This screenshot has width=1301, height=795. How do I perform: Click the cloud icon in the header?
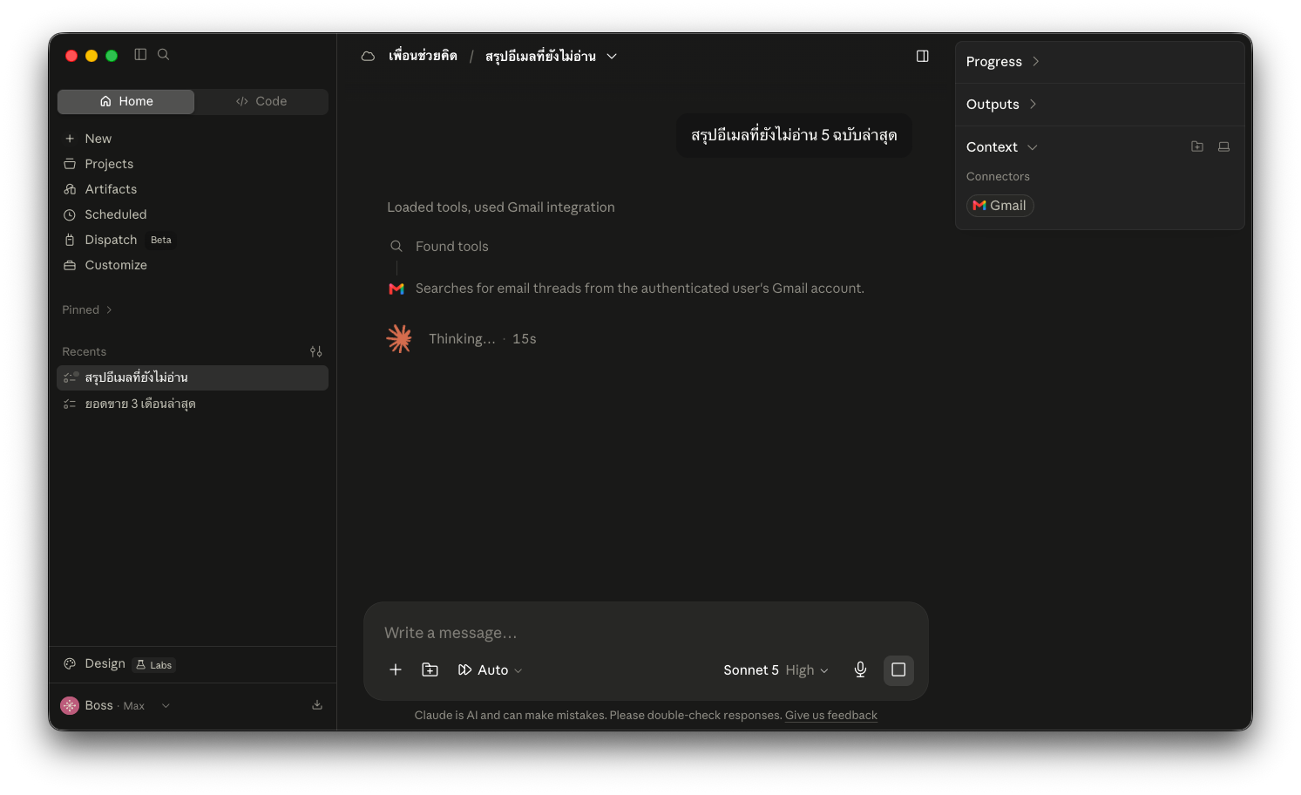pos(368,56)
